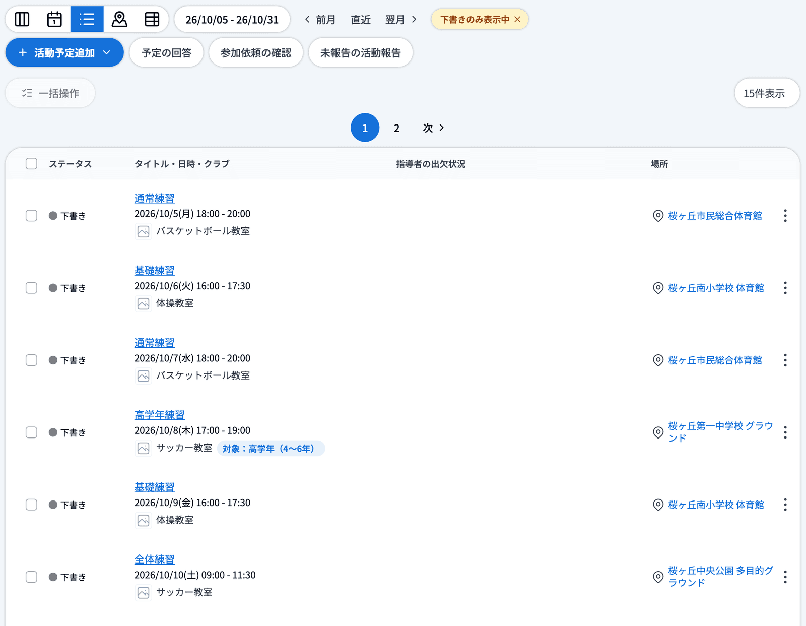Open the table grid view icon
806x626 pixels.
point(152,19)
